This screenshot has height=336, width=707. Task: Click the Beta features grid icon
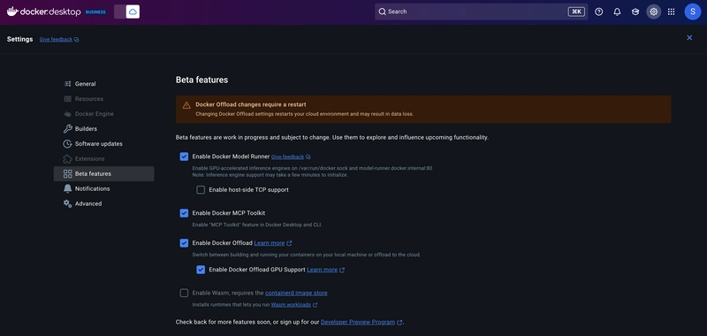[x=68, y=173]
